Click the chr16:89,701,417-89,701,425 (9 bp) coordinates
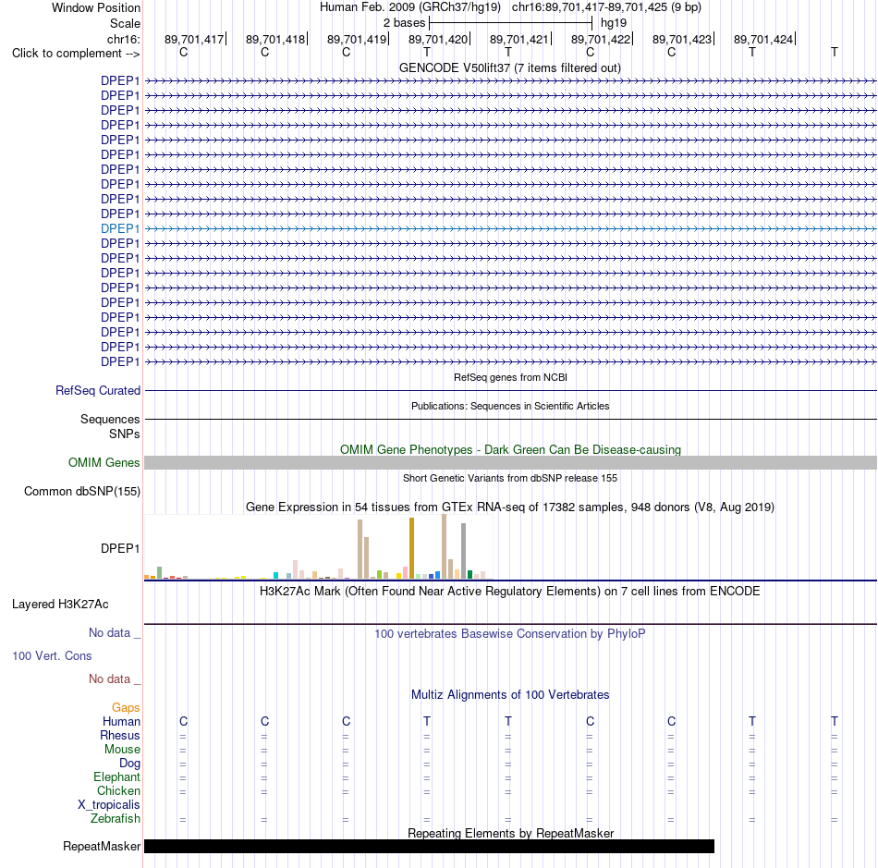This screenshot has width=878, height=868. tap(606, 7)
